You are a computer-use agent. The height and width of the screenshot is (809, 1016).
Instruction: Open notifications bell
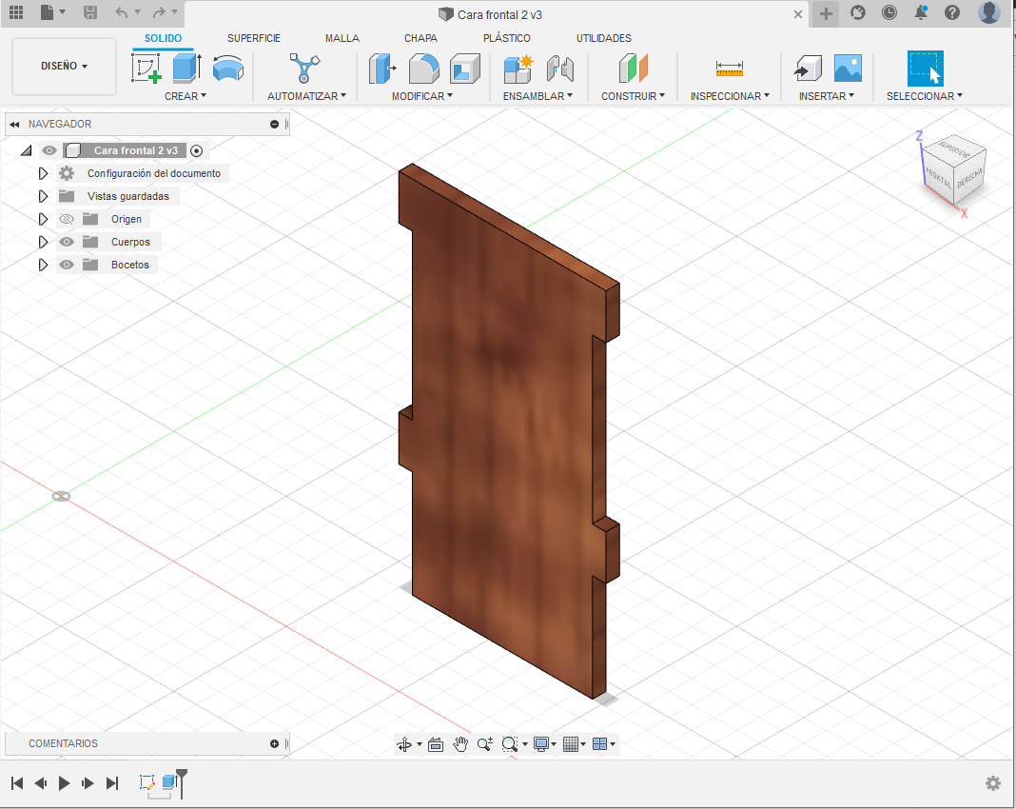(x=921, y=12)
